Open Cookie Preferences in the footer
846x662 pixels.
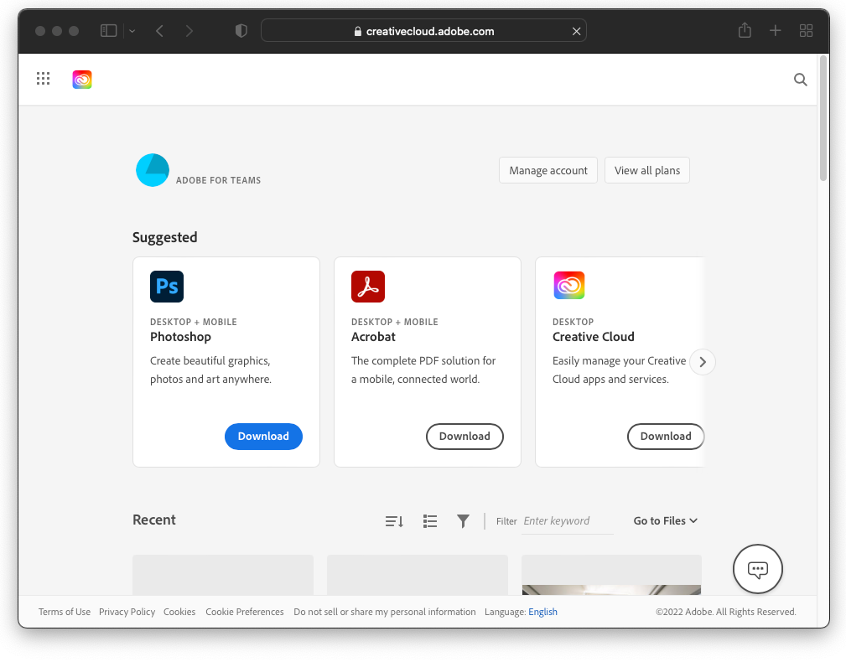coord(245,612)
